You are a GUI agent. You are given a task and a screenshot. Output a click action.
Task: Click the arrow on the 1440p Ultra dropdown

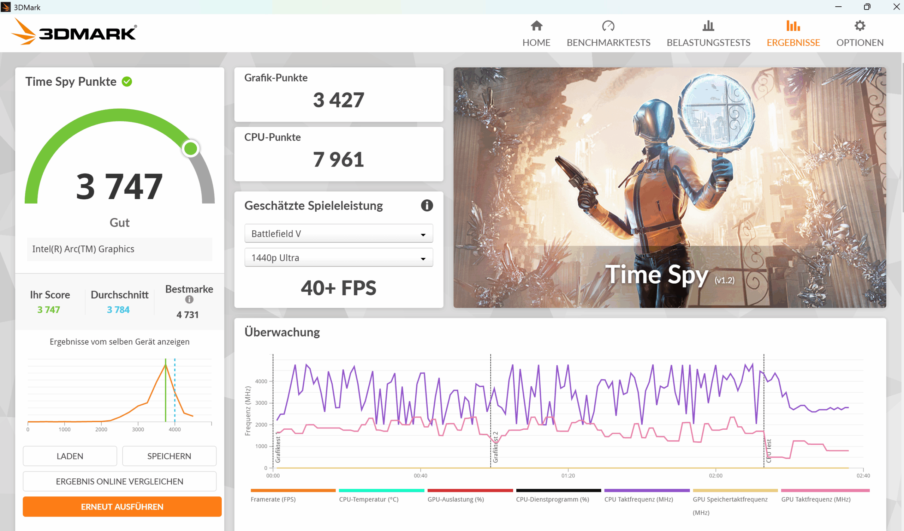point(423,259)
